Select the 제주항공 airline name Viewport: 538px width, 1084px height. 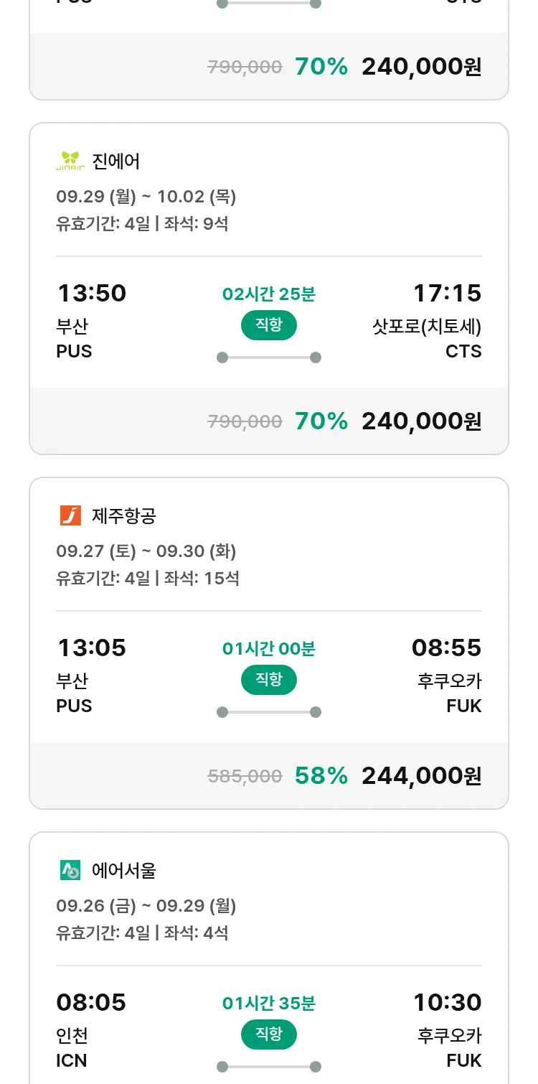coord(124,515)
